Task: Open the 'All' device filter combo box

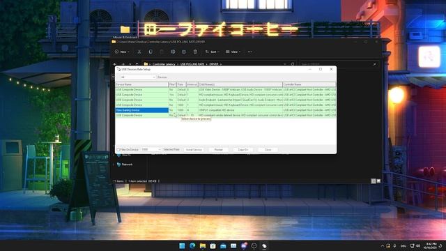Action: [x=138, y=77]
